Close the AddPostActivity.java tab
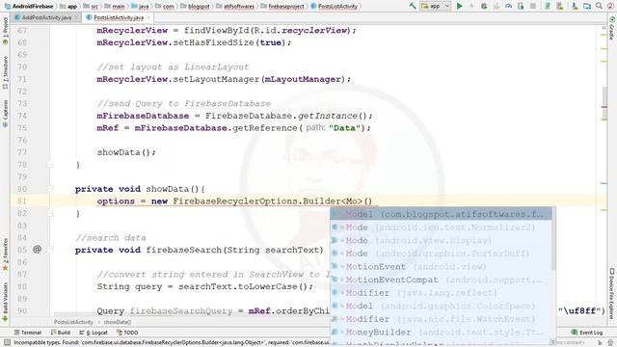The width and height of the screenshot is (617, 347). pos(76,17)
